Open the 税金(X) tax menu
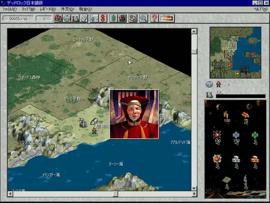Image resolution: width=270 pixels, height=203 pixels. [x=86, y=9]
